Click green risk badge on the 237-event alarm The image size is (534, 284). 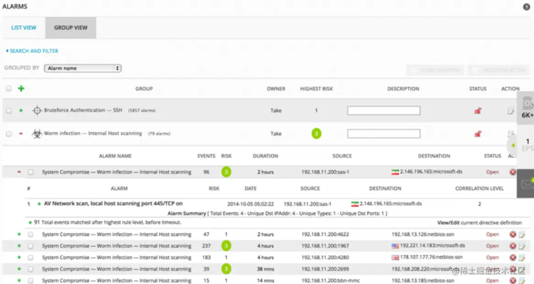[226, 246]
